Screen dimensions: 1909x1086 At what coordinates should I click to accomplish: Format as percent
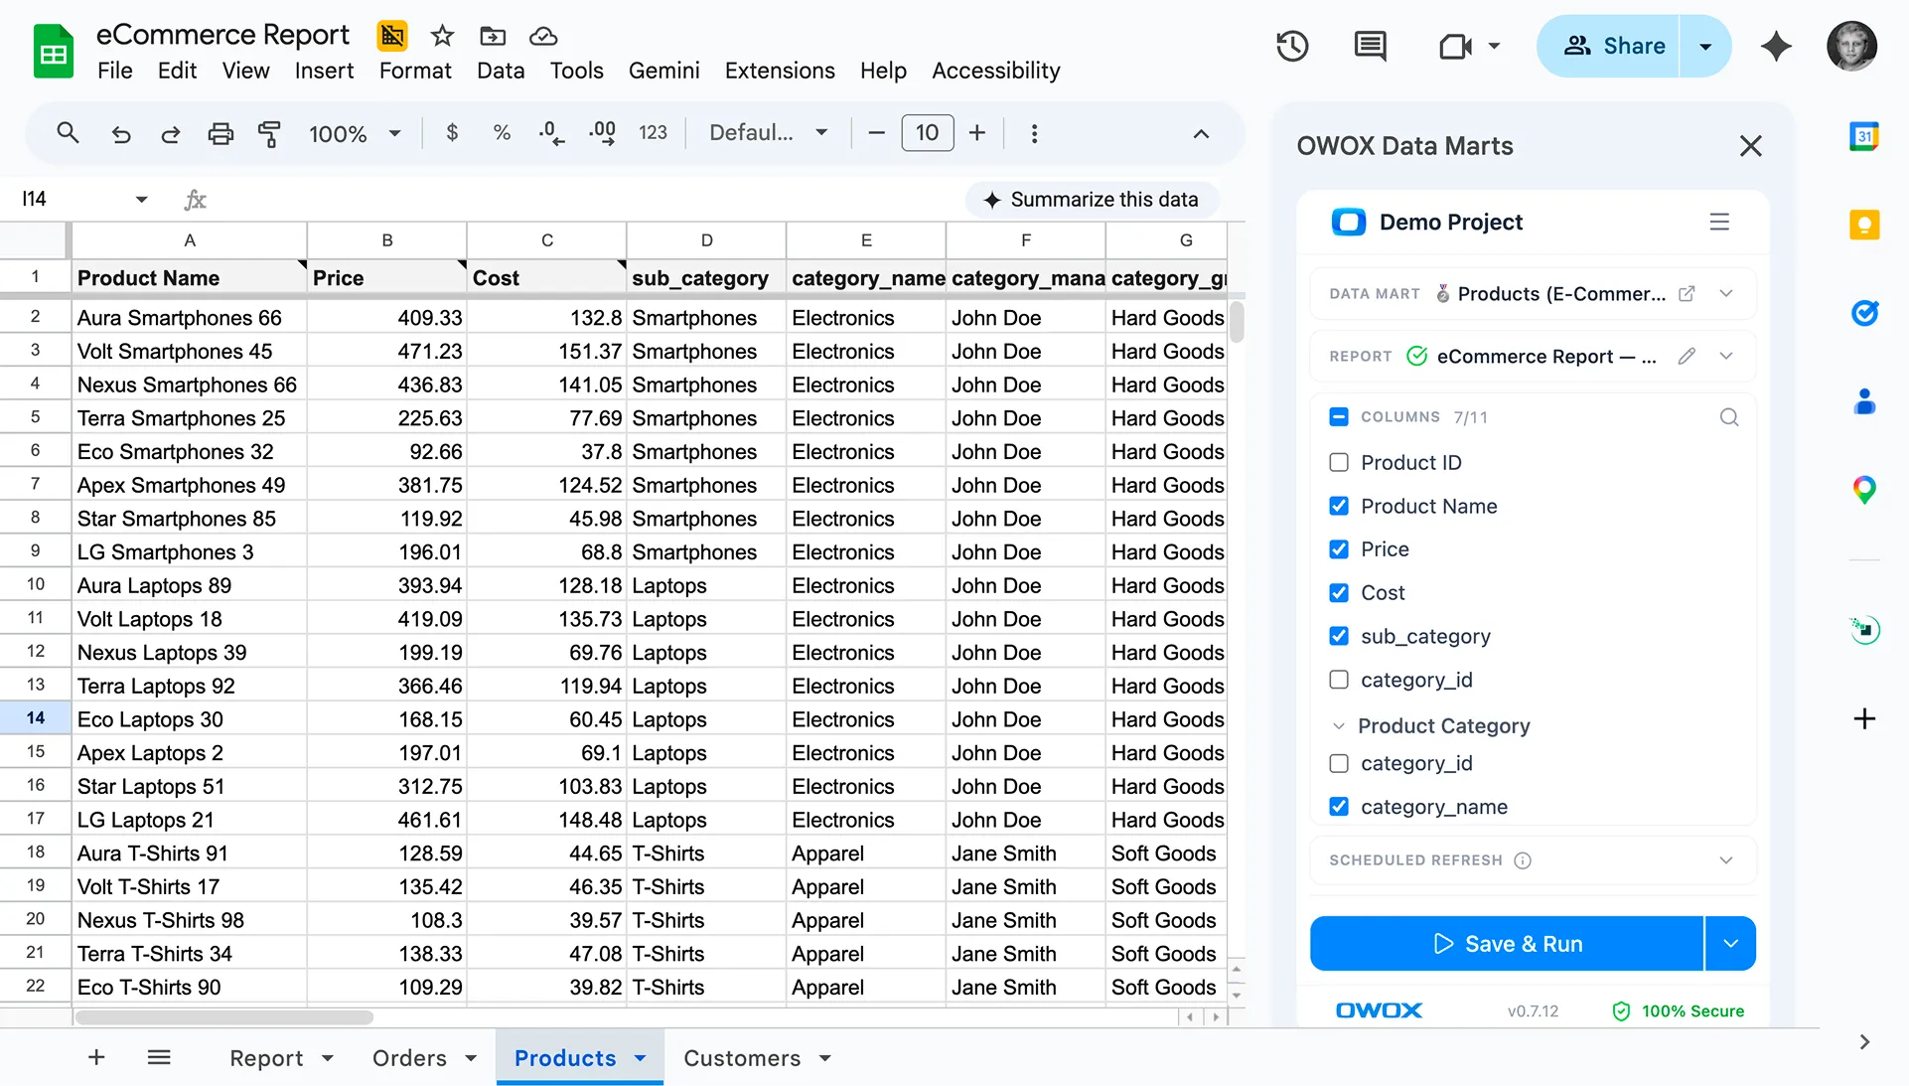click(x=502, y=133)
